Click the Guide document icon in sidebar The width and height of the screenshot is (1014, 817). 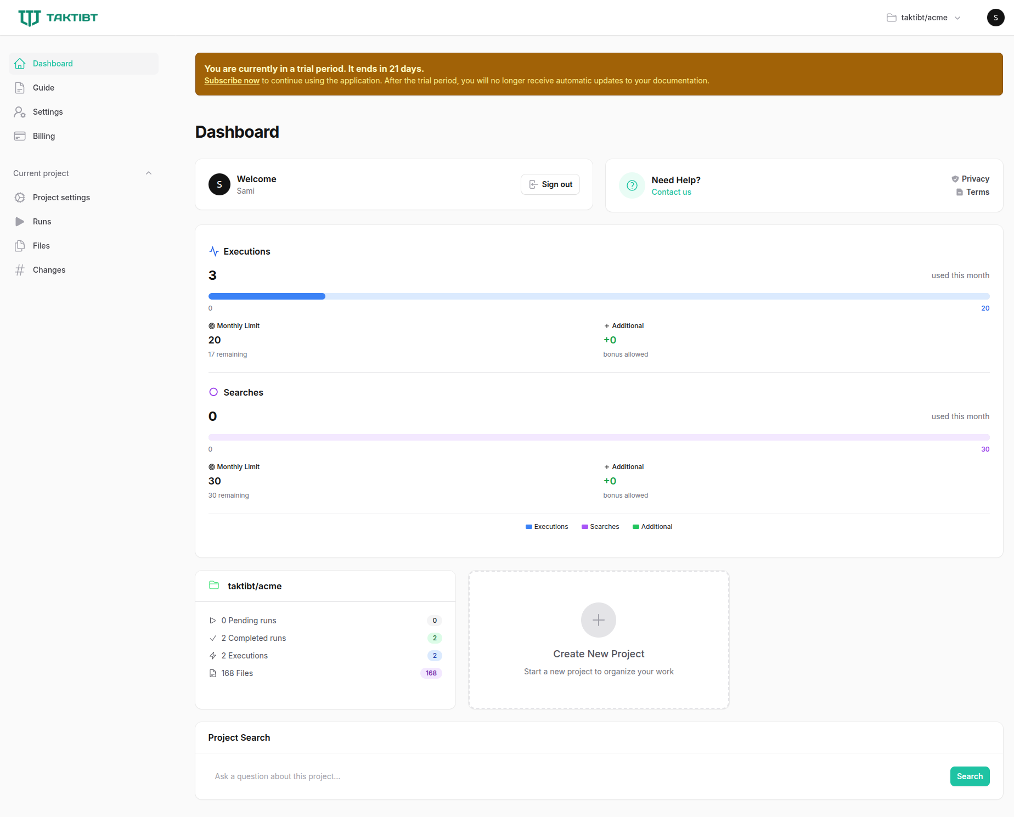click(20, 88)
